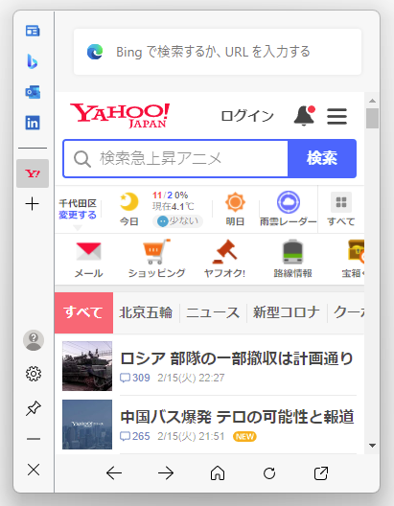The height and width of the screenshot is (506, 394).
Task: Click the vertical scrollbar thumb
Action: coord(372,119)
